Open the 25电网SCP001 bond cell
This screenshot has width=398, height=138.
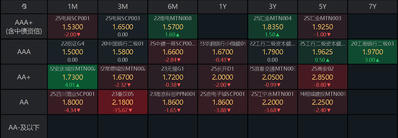(73, 26)
